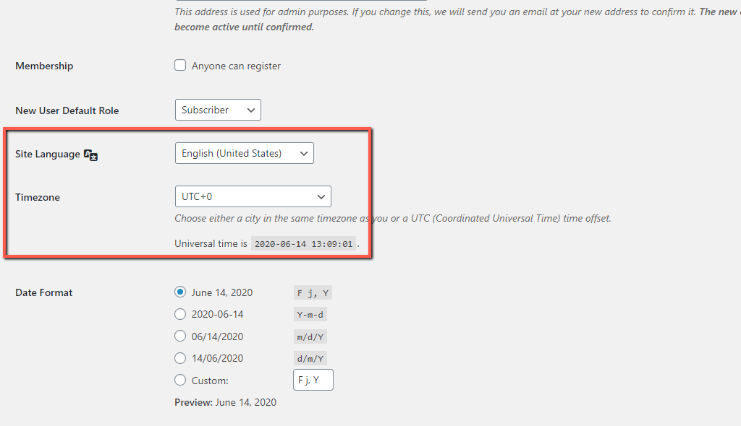Enable the "Anyone can register" checkbox
The width and height of the screenshot is (741, 426).
pos(179,64)
